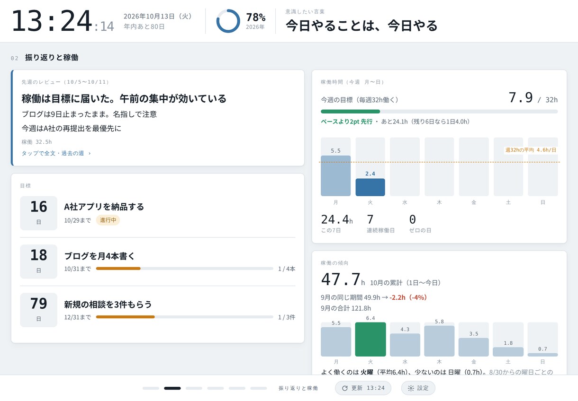Click empty Friday column in weekly chart
The image size is (578, 401).
(x=474, y=167)
